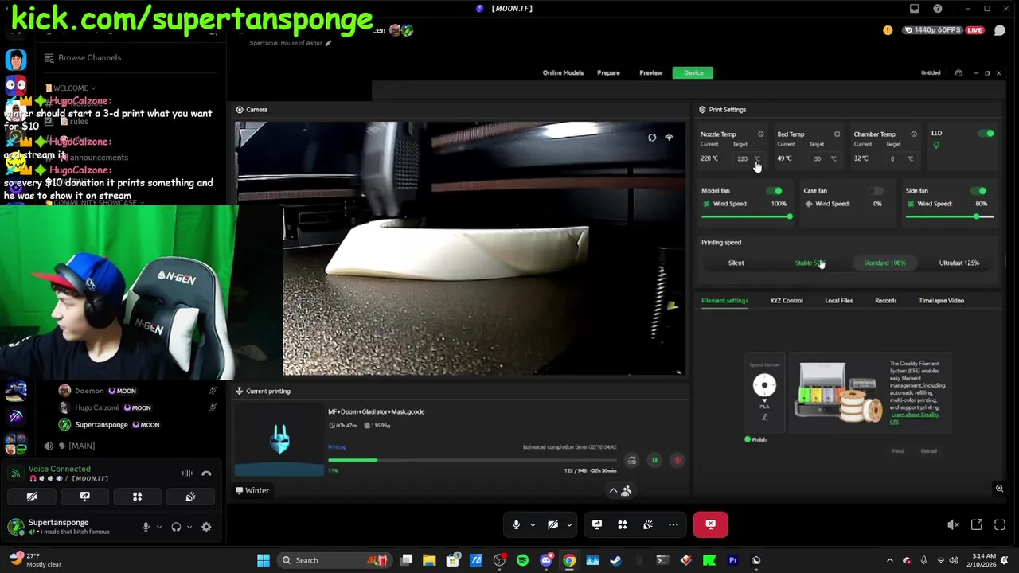Open the Prepare tab
Viewport: 1019px width, 573px height.
[608, 72]
